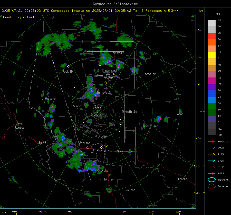Click the Composite Tracks timestamp header
The height and width of the screenshot is (215, 231).
[90, 11]
